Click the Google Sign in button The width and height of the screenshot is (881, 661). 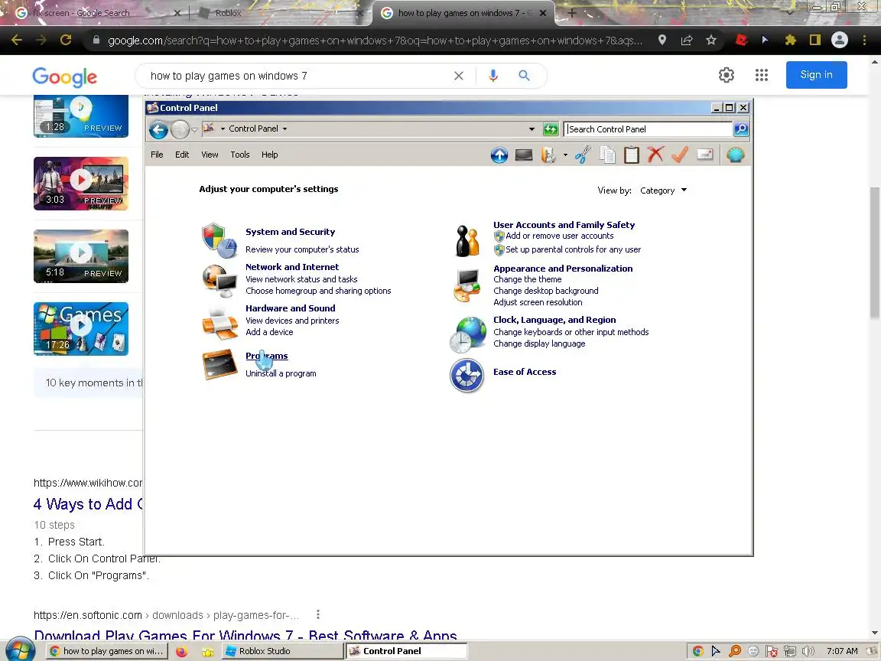click(x=817, y=75)
